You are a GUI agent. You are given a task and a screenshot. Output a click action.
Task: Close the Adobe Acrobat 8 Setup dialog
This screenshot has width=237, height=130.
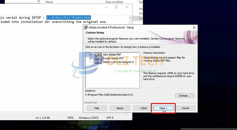[194, 27]
